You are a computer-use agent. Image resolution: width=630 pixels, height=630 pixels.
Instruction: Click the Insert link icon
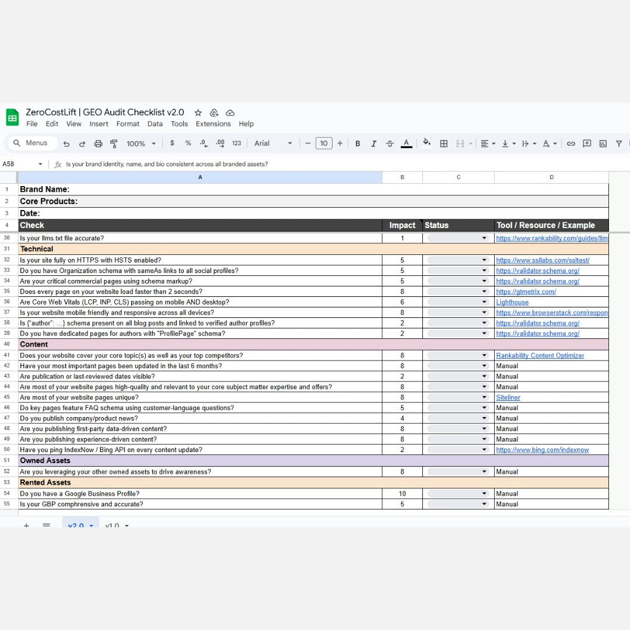(x=571, y=143)
